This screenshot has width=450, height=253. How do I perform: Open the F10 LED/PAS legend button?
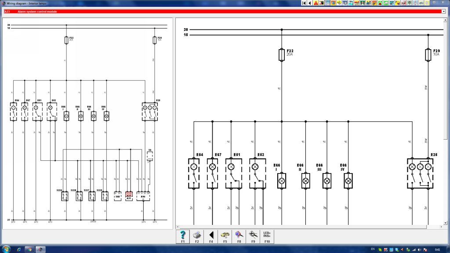pos(267,237)
